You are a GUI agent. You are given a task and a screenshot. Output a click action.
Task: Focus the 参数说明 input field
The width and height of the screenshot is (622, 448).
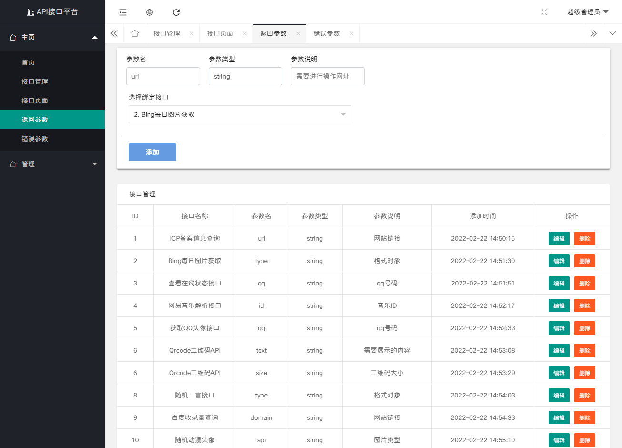pyautogui.click(x=328, y=76)
